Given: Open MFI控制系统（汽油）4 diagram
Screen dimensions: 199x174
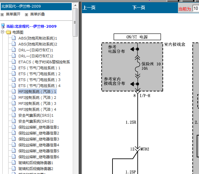Looking at the screenshot, I should pyautogui.click(x=37, y=109).
